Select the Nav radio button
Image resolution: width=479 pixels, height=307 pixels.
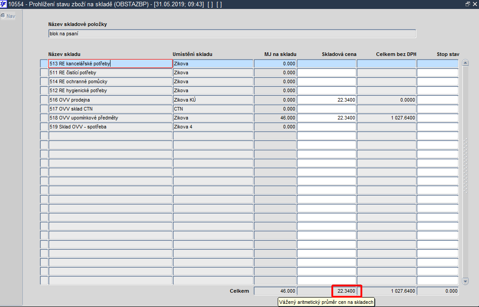point(3,16)
